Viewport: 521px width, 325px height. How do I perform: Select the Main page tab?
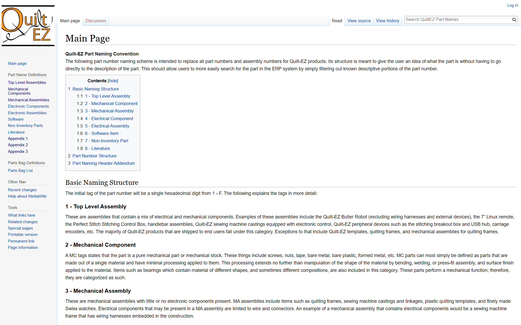click(x=70, y=21)
